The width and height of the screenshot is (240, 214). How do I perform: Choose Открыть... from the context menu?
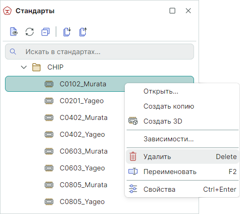tap(182, 91)
